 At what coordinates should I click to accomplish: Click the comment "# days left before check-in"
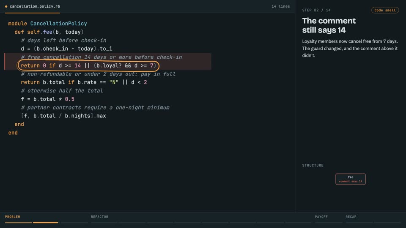pos(63,41)
